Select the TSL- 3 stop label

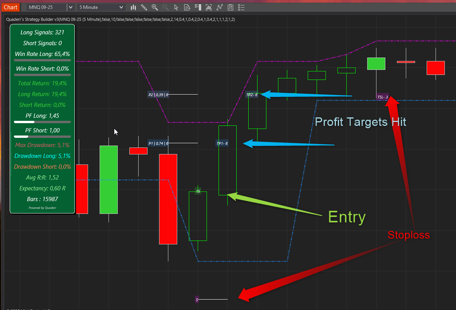pyautogui.click(x=382, y=97)
